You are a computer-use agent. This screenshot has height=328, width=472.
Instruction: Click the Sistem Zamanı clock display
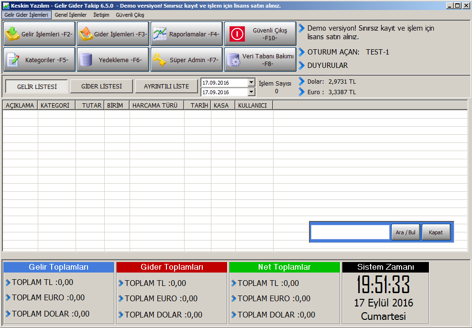(383, 284)
